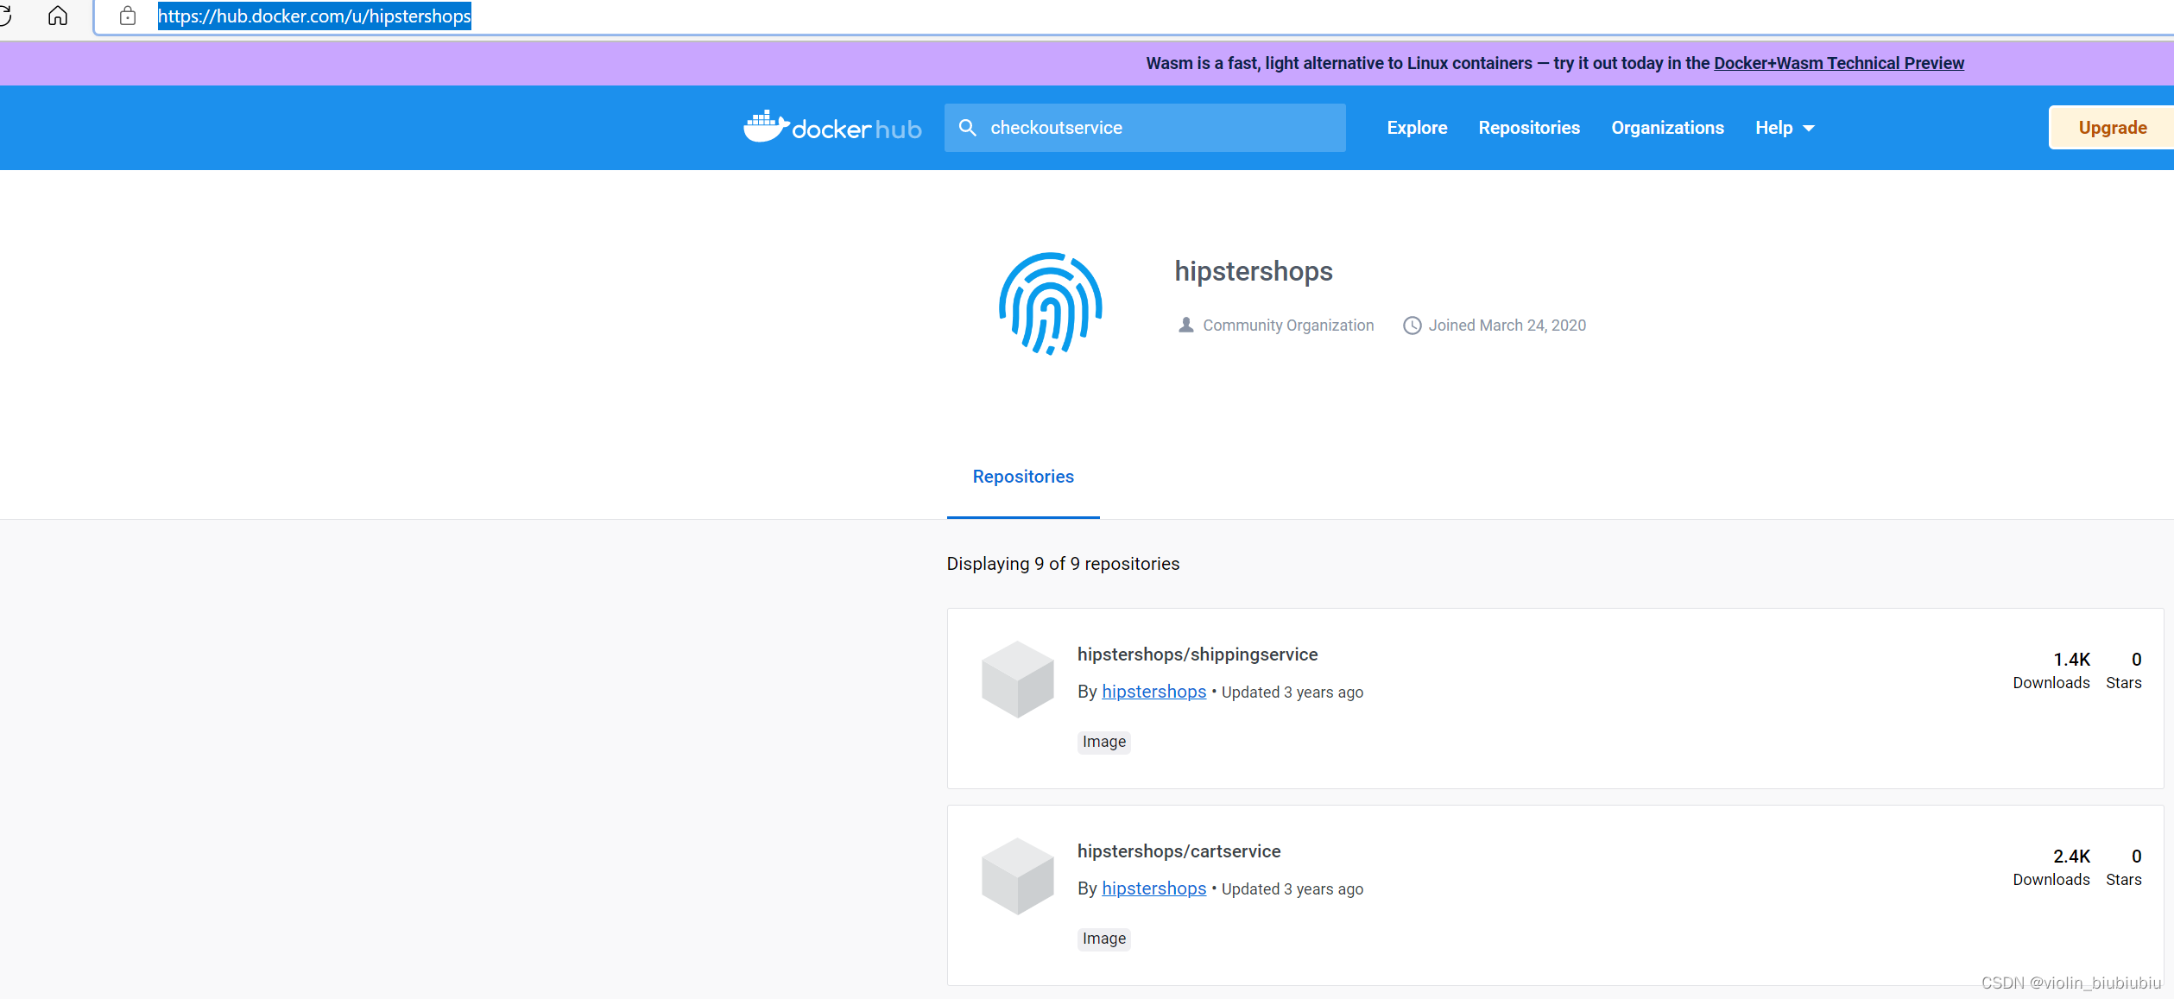Viewport: 2174px width, 999px height.
Task: Open the Help dropdown menu
Action: click(x=1783, y=127)
